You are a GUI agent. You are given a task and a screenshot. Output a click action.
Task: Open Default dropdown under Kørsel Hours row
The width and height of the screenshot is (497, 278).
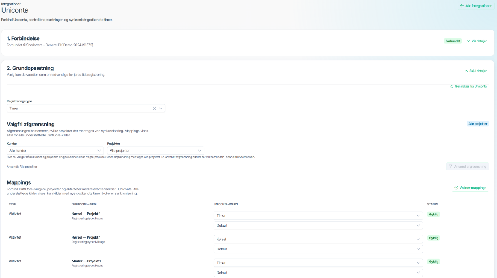[x=318, y=226]
